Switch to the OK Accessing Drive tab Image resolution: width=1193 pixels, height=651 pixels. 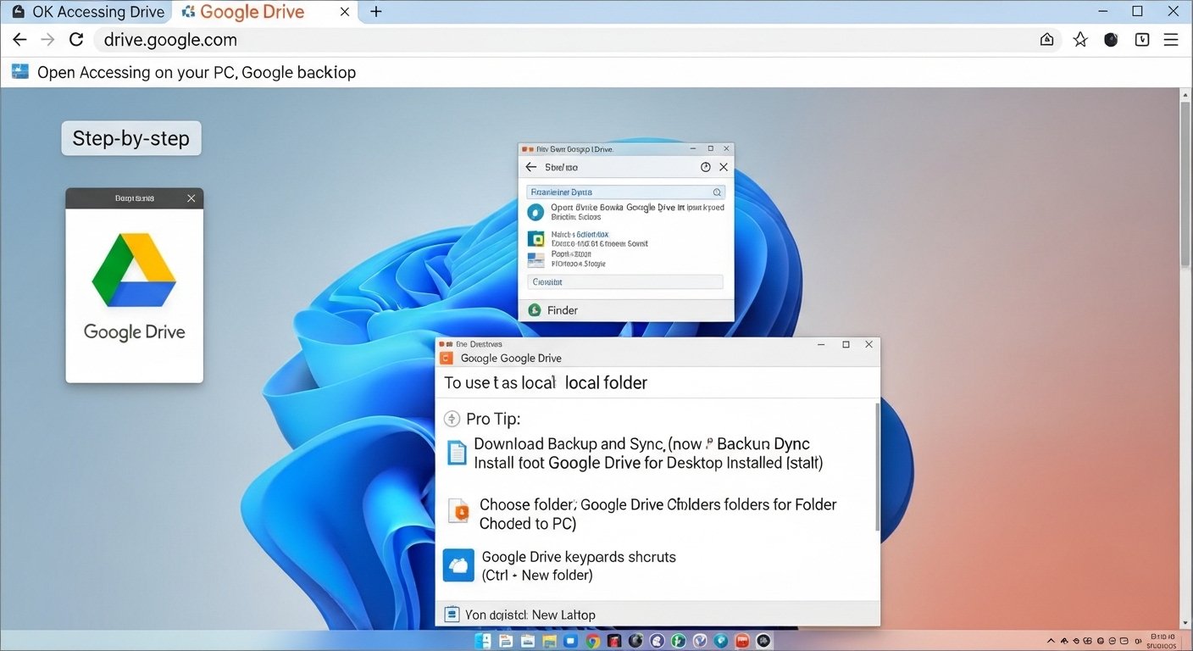[88, 12]
